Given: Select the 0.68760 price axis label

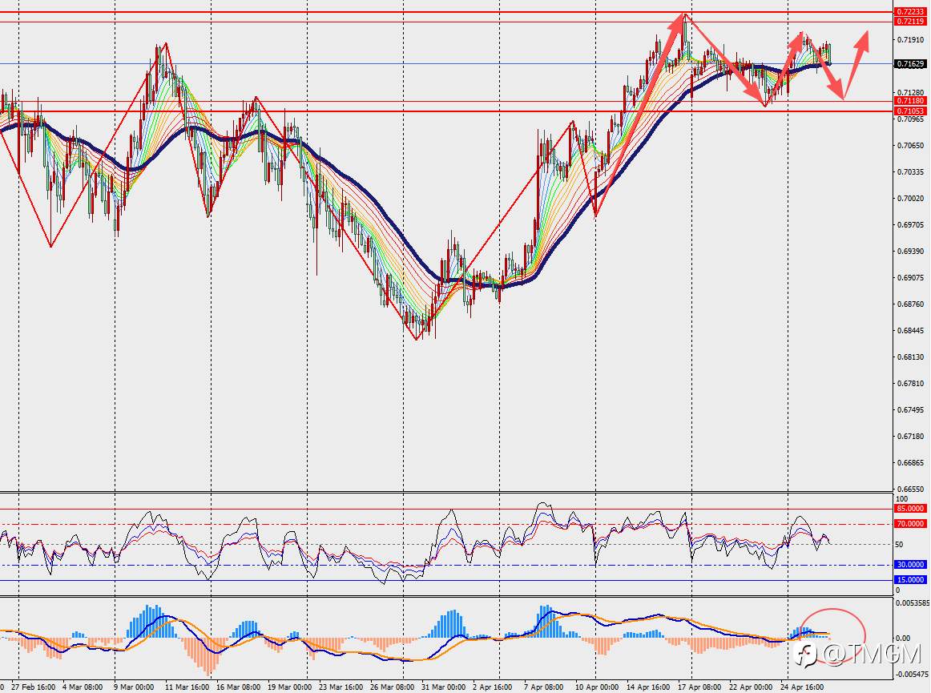Looking at the screenshot, I should tap(910, 304).
